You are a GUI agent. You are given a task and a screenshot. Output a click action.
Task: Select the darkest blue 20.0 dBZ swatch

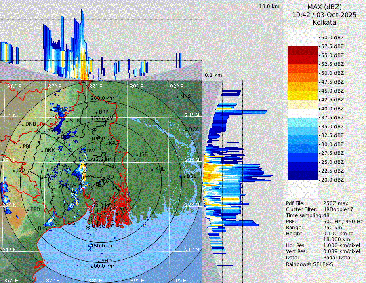click(x=302, y=175)
